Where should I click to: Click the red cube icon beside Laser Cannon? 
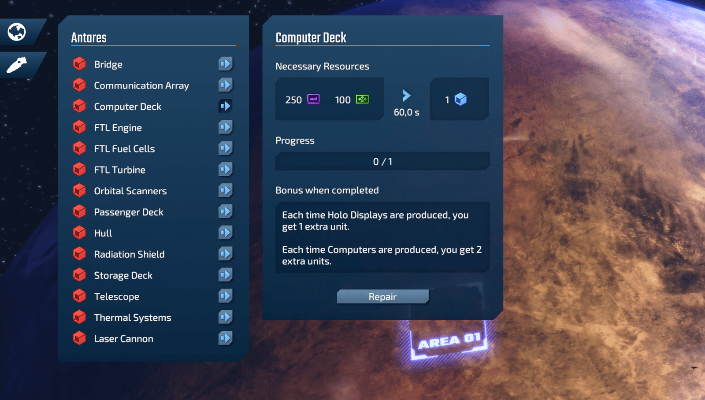click(x=79, y=338)
